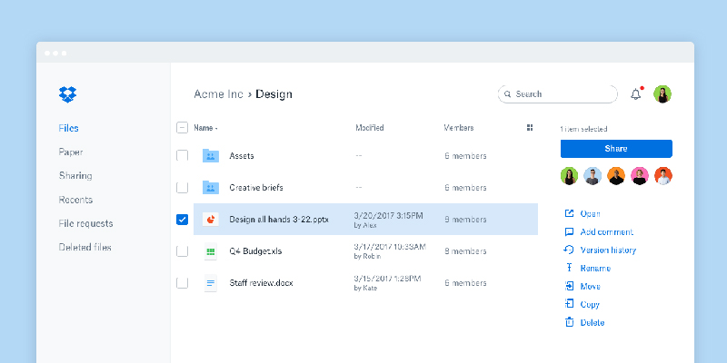Navigate to Acme Inc breadcrumb
This screenshot has width=727, height=363.
(x=220, y=93)
